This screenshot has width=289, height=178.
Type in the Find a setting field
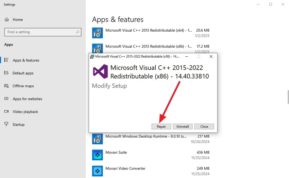(x=39, y=32)
